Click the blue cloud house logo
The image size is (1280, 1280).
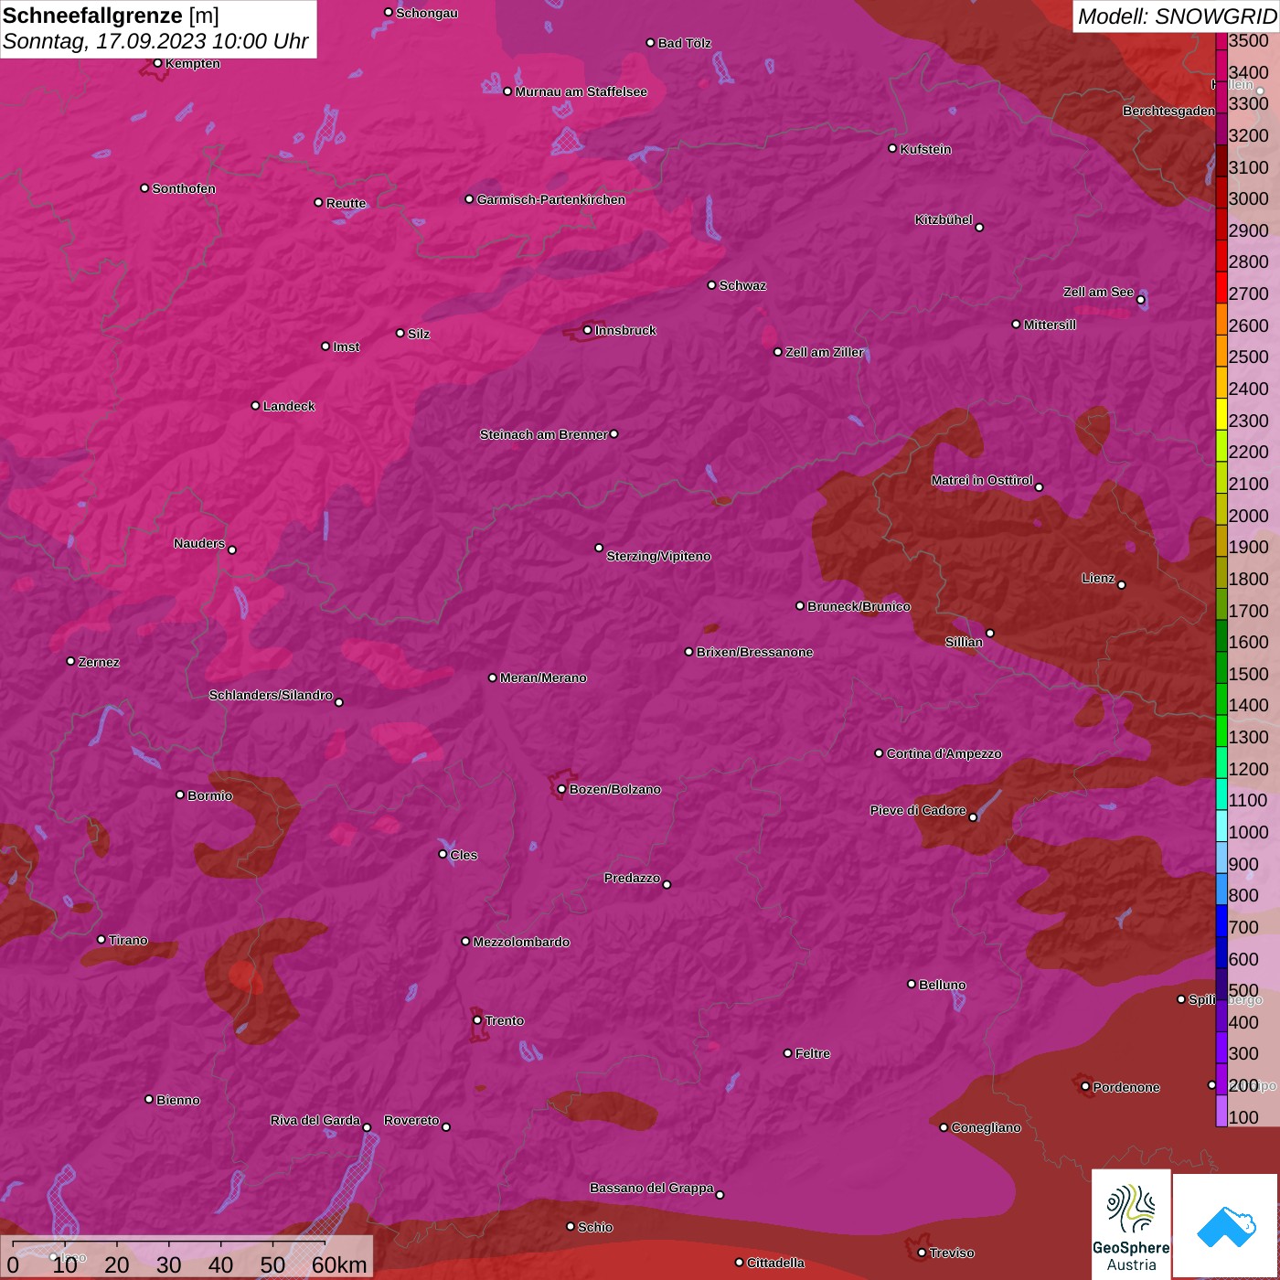1225,1225
